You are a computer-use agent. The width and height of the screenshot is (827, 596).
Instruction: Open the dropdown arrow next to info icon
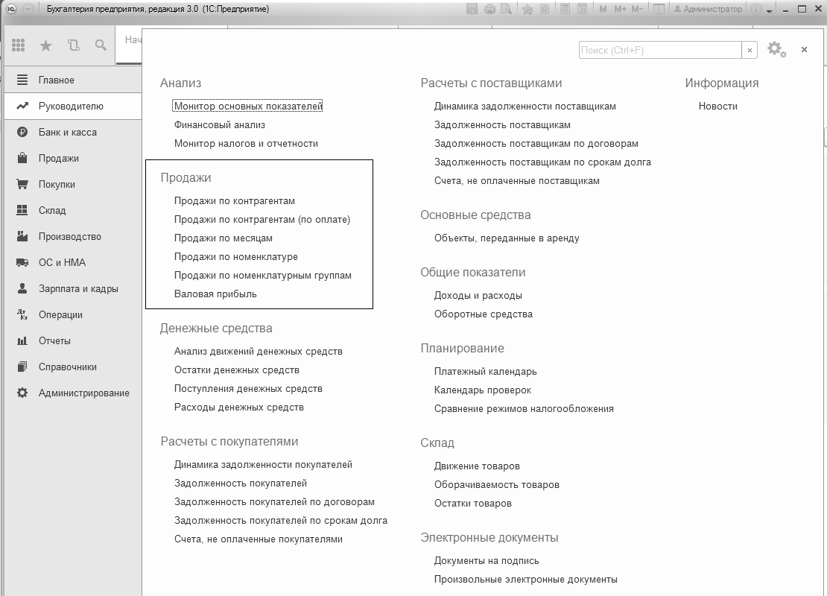click(770, 10)
